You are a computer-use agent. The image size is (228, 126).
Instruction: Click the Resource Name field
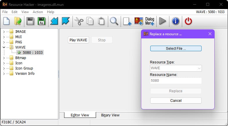coord(176,81)
